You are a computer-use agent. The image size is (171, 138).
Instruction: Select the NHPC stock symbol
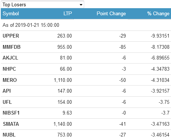tap(9, 69)
